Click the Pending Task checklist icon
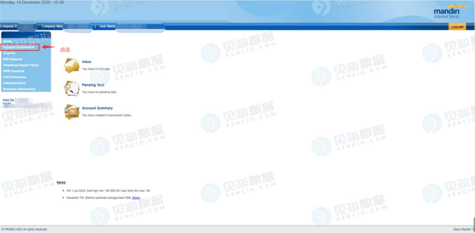This screenshot has height=233, width=475. [72, 89]
